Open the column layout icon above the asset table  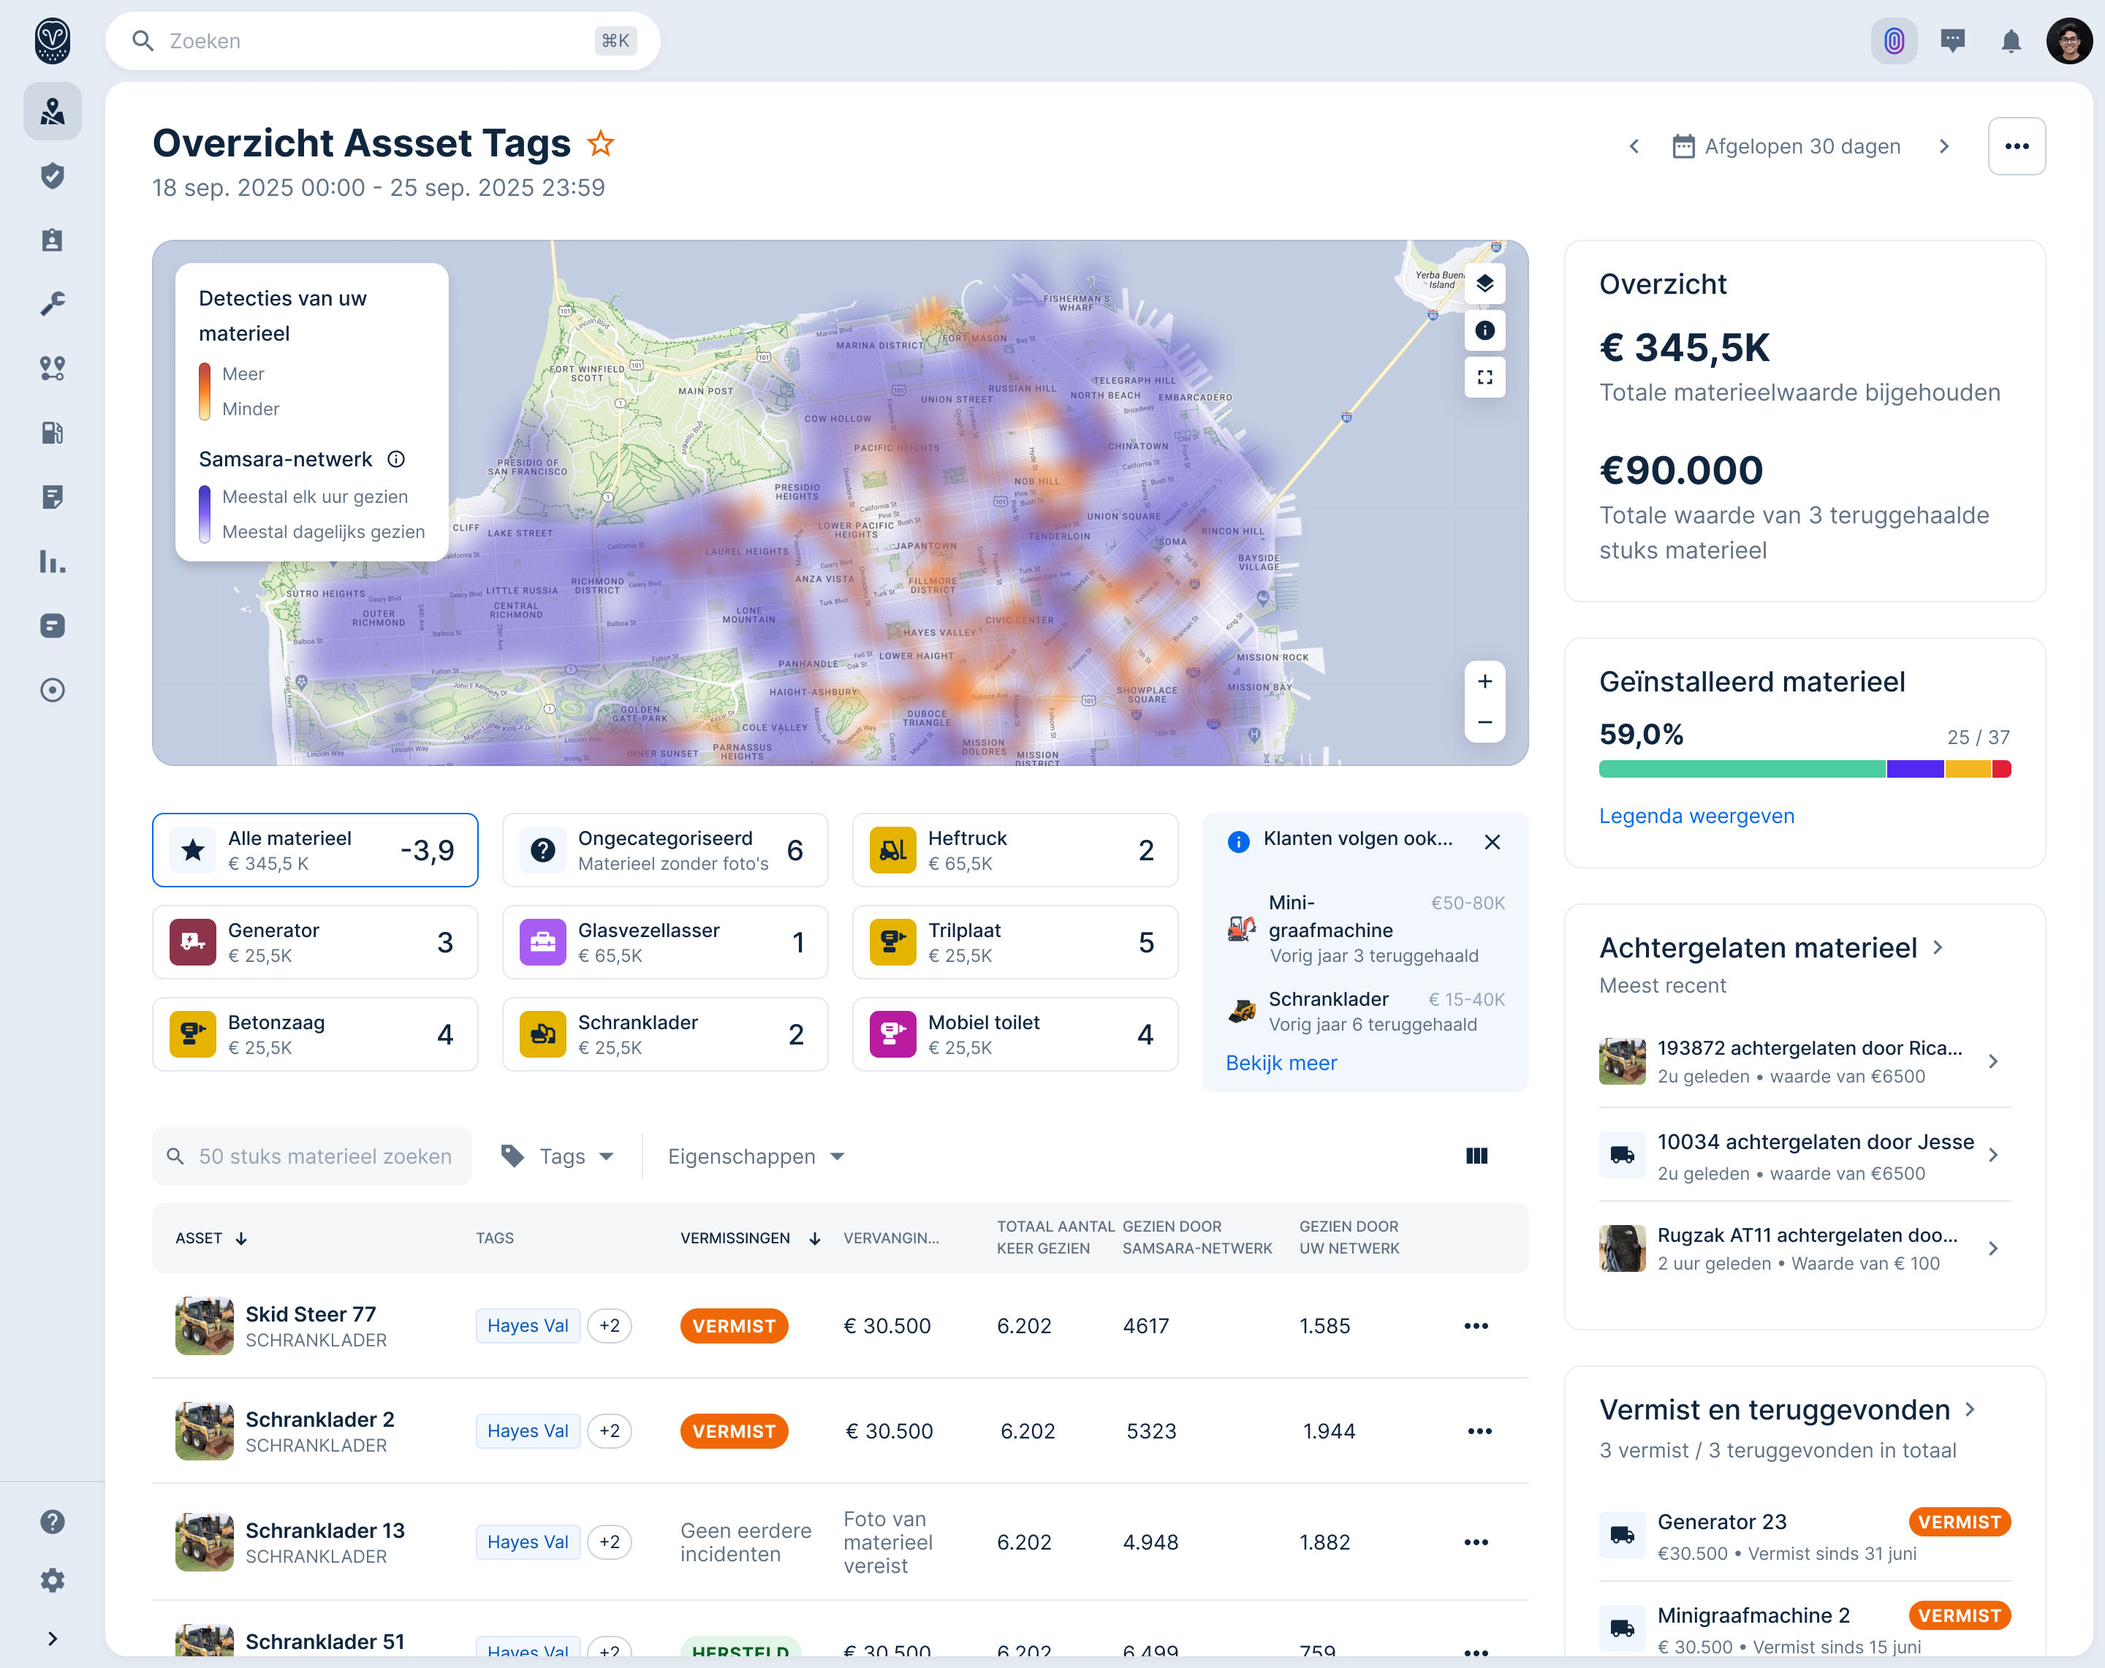point(1476,1156)
